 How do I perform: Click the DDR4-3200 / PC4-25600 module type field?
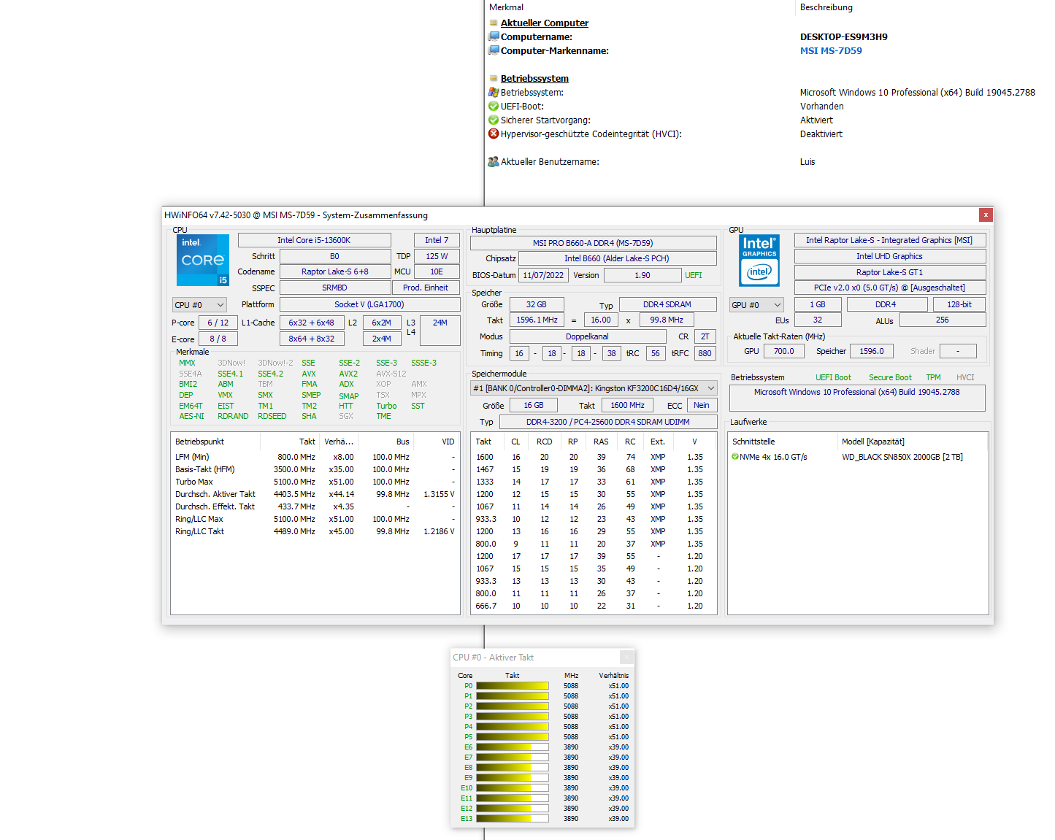tap(608, 422)
